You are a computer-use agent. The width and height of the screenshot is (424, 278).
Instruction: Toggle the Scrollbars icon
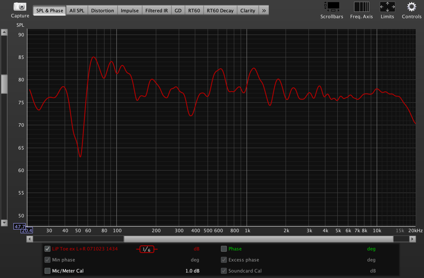click(332, 7)
